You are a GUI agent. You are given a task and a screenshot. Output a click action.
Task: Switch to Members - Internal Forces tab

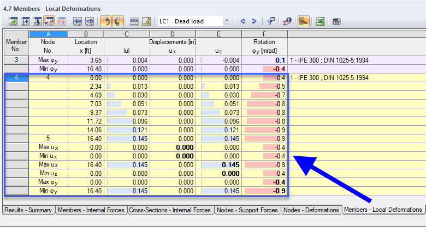point(91,210)
